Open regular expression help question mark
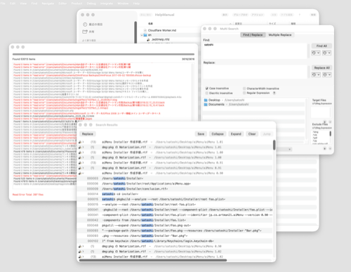The width and height of the screenshot is (351, 272). click(274, 93)
